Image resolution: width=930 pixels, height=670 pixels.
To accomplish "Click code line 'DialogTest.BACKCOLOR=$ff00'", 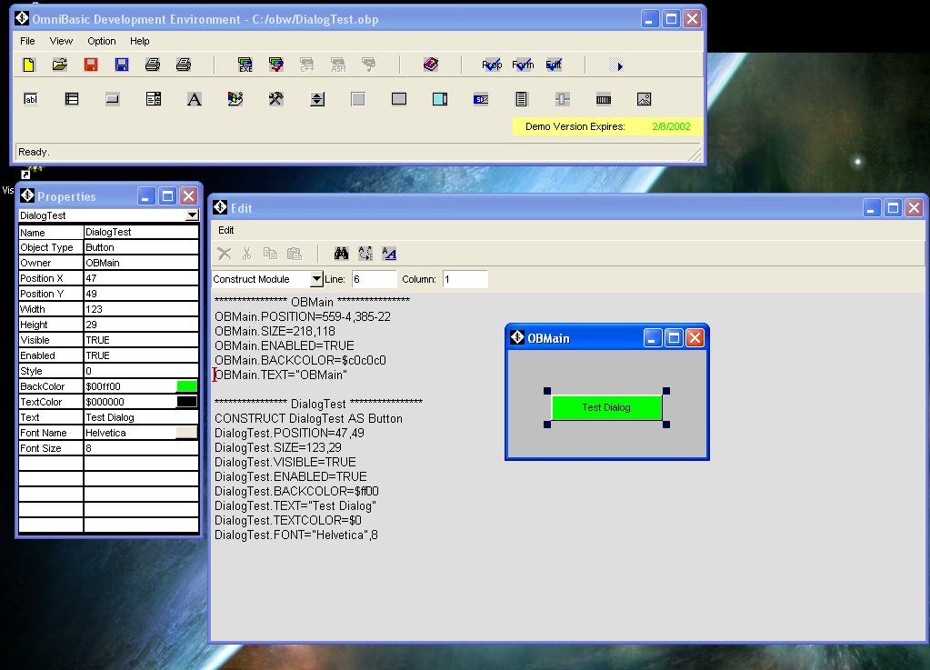I will (296, 491).
